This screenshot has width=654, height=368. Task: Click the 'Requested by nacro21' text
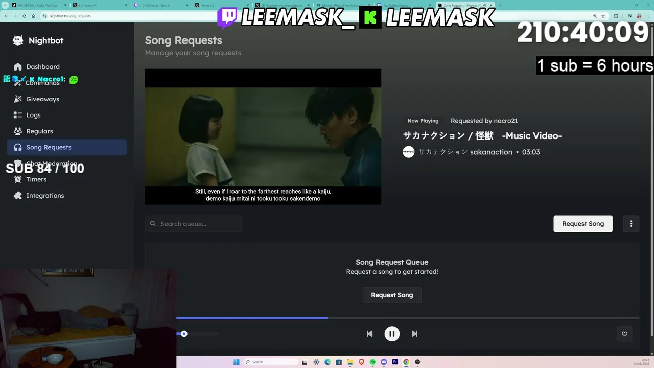(484, 121)
